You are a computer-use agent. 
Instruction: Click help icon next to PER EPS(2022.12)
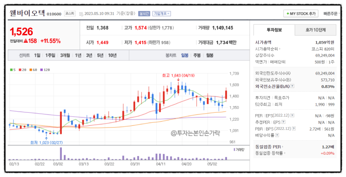point(292,115)
